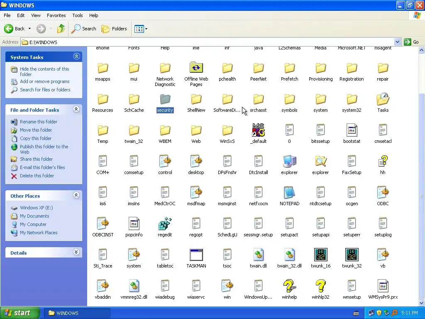Click the Start button
The height and width of the screenshot is (319, 425).
(20, 313)
